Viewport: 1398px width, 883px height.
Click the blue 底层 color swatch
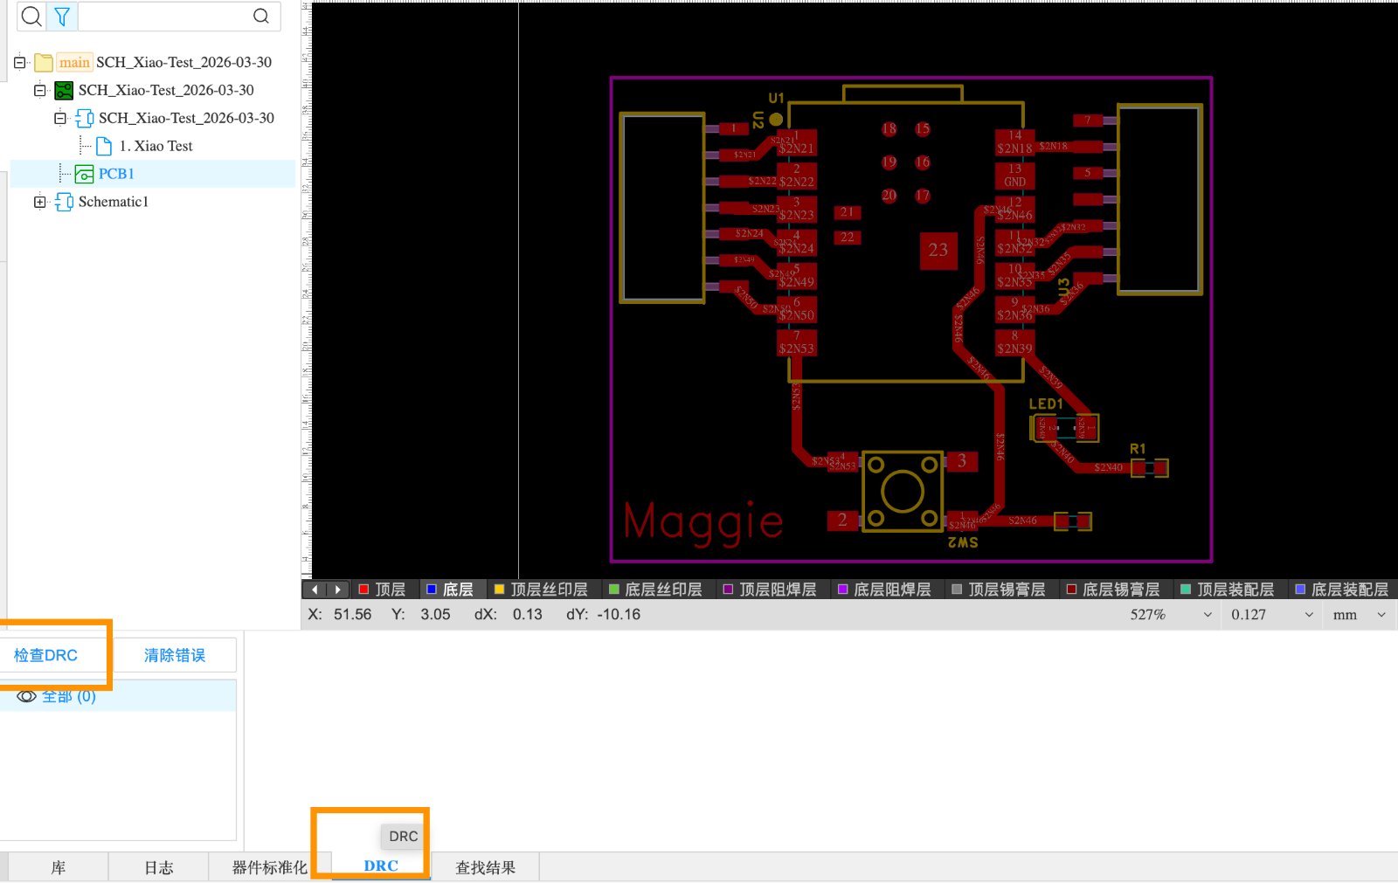431,590
